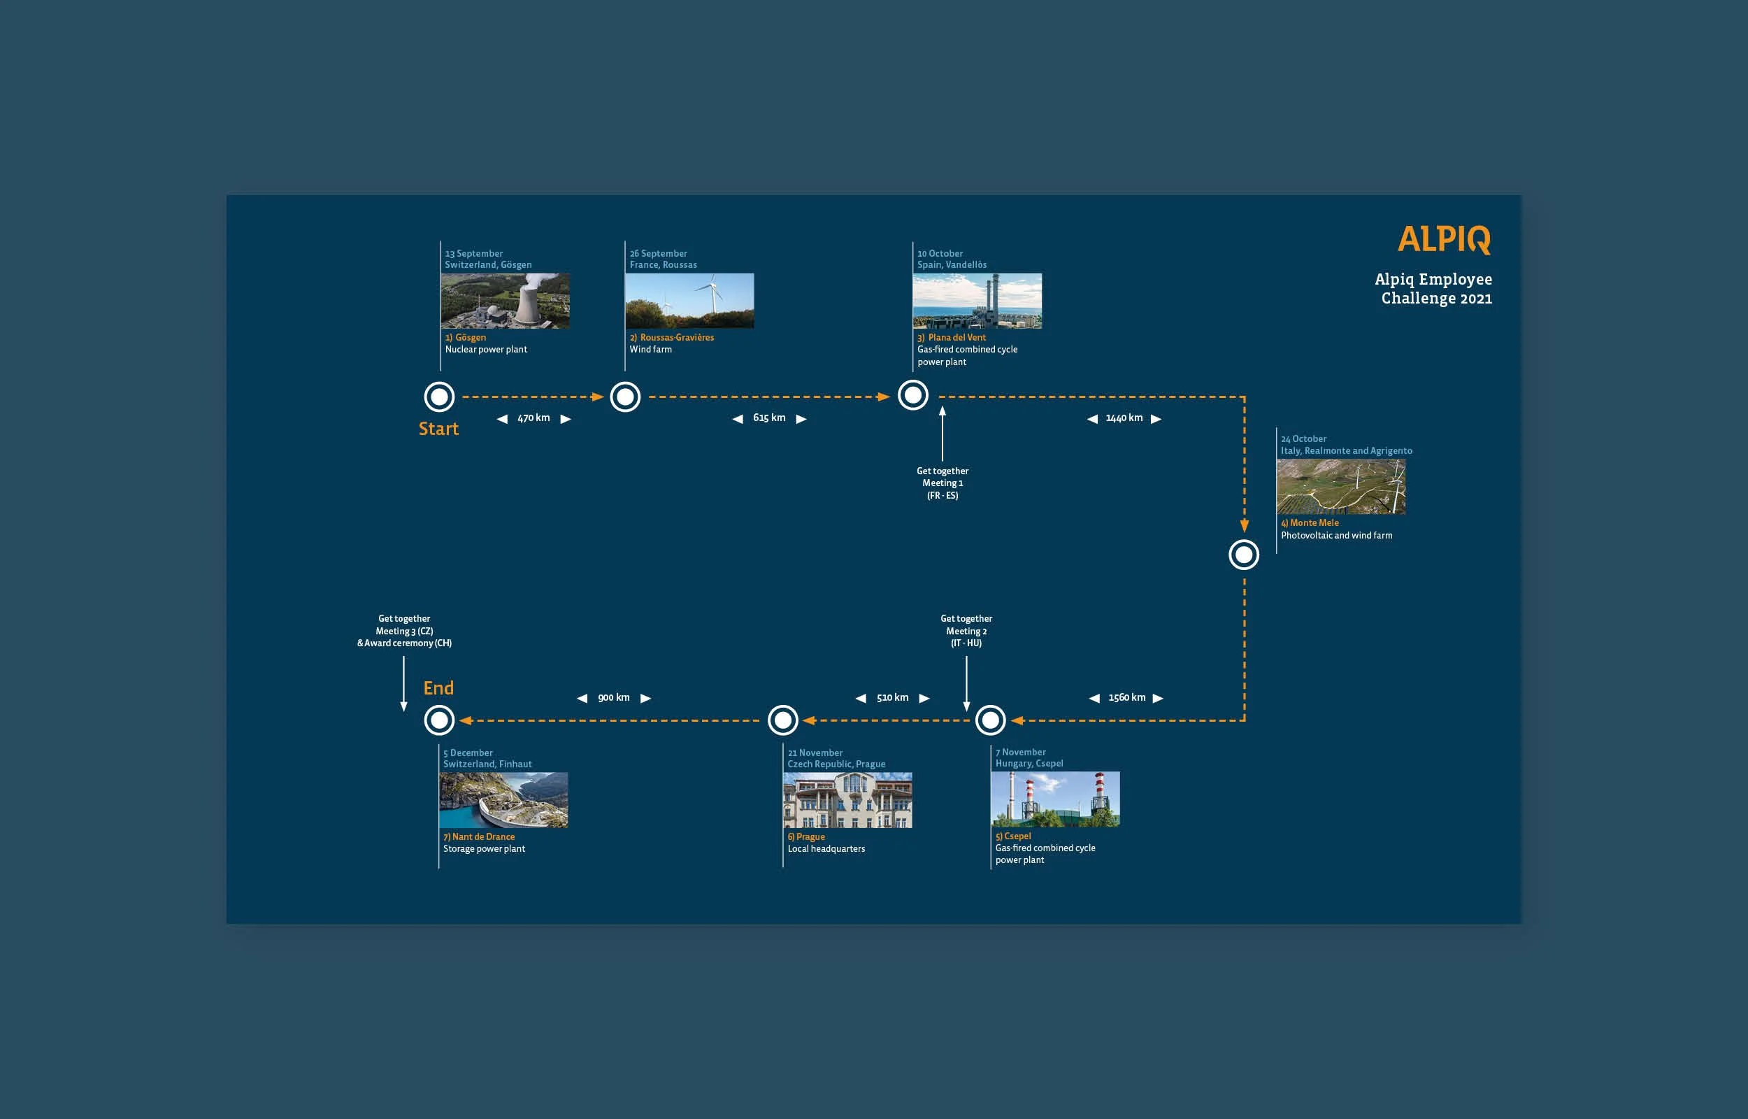1748x1119 pixels.
Task: Click the Prague headquarters building photo
Action: point(847,800)
